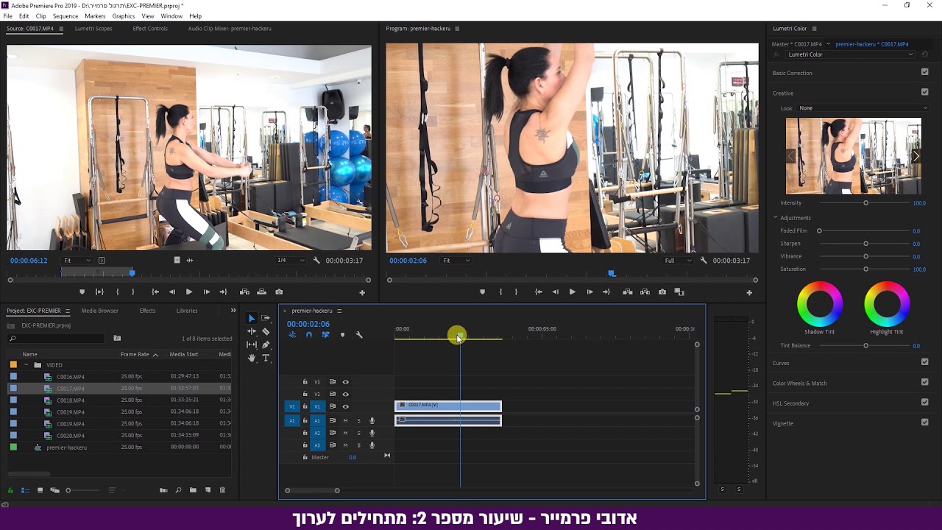Lock video track V2
Viewport: 942px width, 530px height.
pyautogui.click(x=305, y=394)
